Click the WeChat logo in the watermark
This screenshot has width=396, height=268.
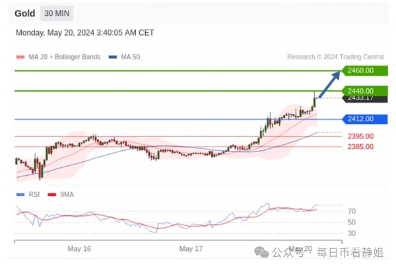pos(263,251)
